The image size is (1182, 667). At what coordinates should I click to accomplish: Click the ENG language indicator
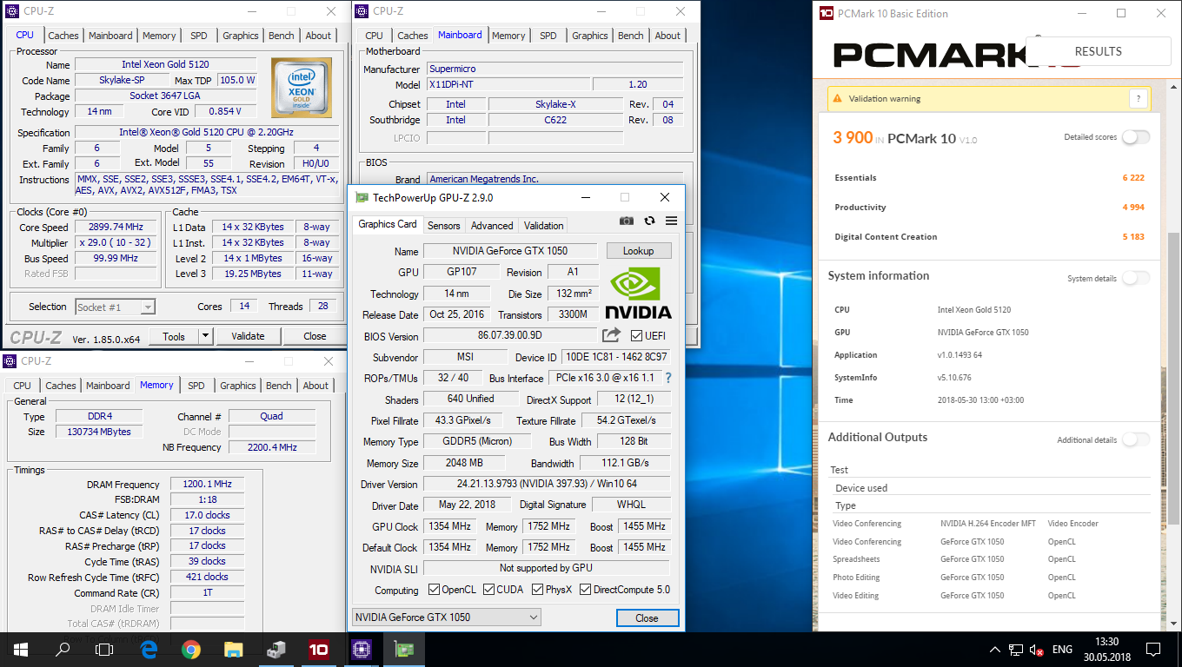pos(1062,650)
